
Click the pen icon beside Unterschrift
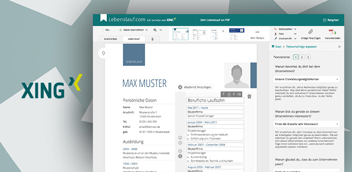(275, 39)
